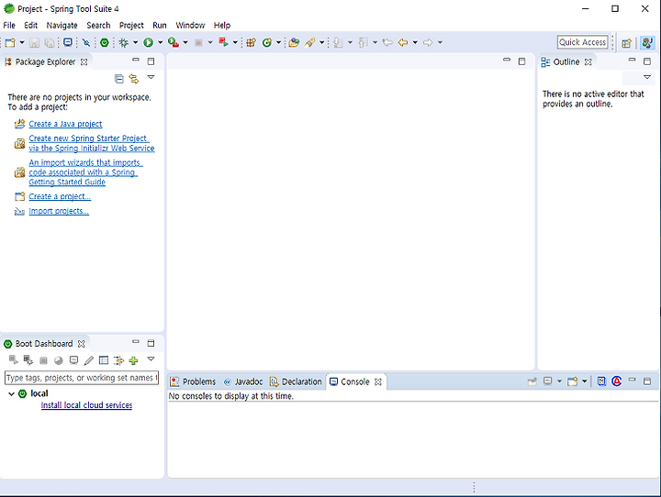Open the dropdown arrow beside the New icon

[22, 42]
